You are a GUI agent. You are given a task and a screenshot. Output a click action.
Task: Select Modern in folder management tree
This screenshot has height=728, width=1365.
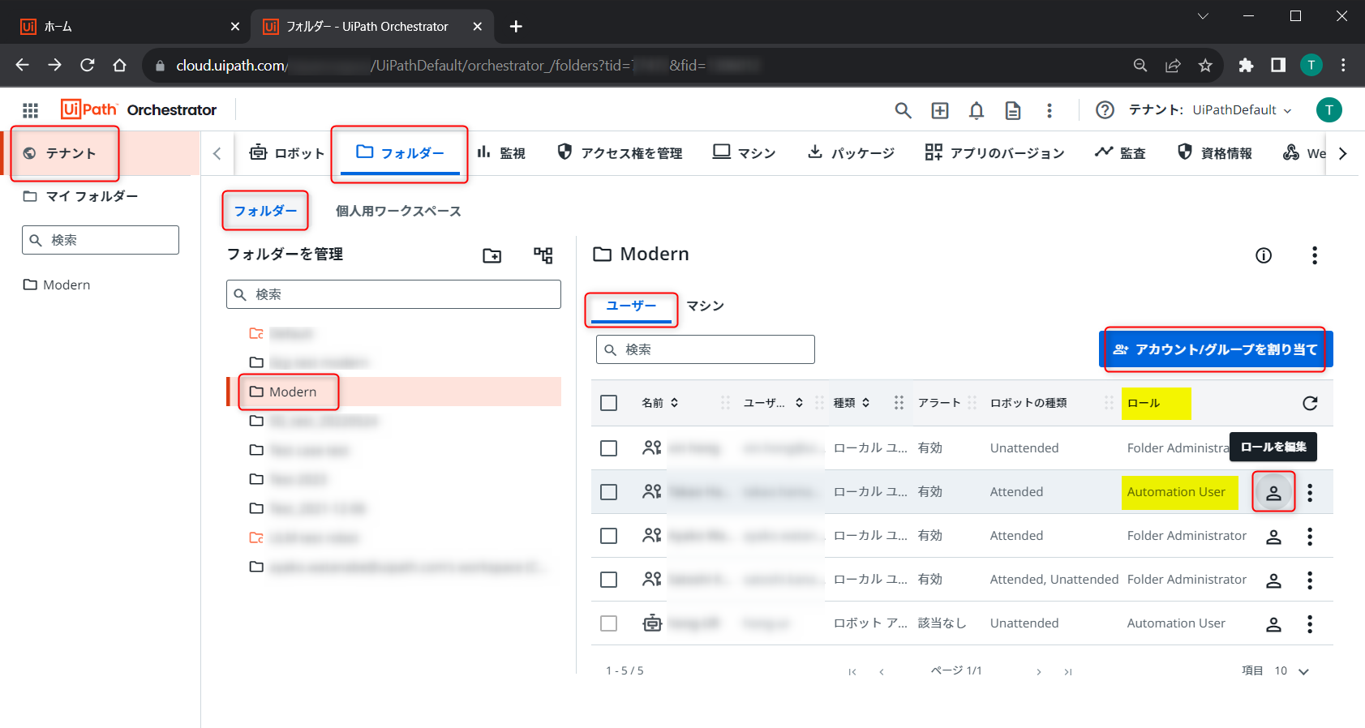click(x=393, y=392)
